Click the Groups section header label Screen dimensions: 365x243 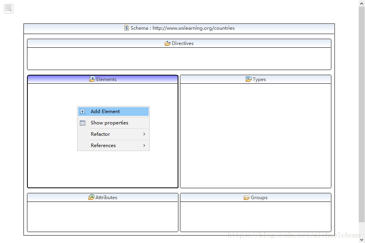pyautogui.click(x=259, y=197)
